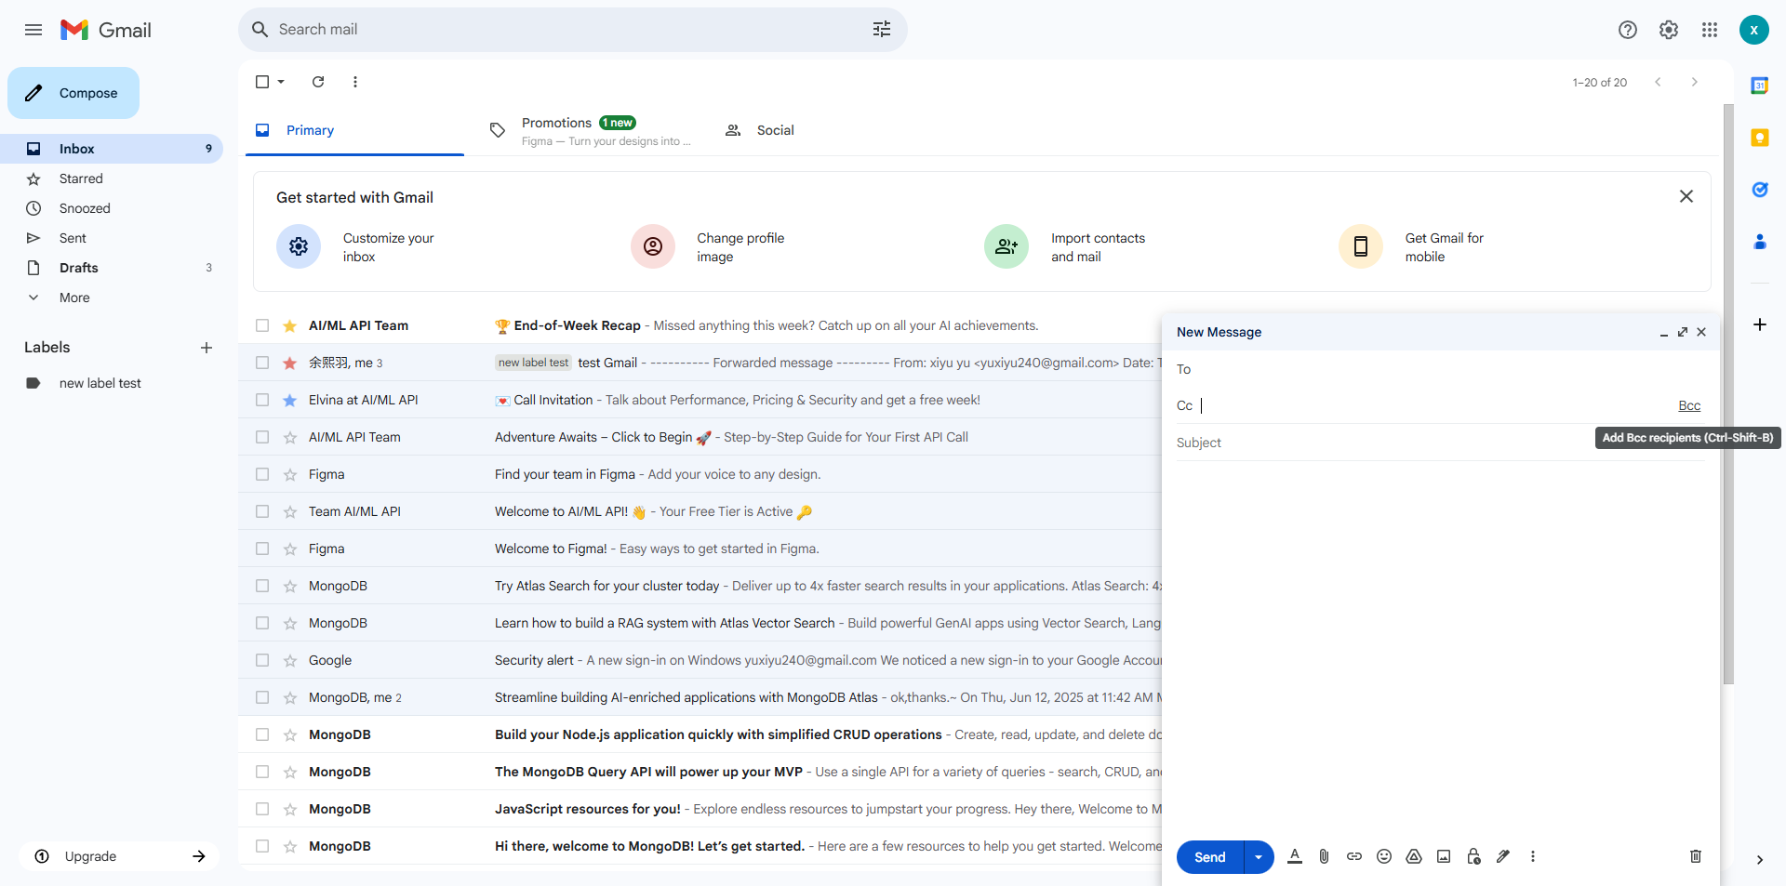Create a new label with plus icon

point(207,348)
